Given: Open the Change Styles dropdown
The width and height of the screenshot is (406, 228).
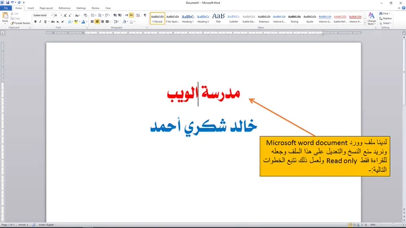Looking at the screenshot, I should (371, 18).
